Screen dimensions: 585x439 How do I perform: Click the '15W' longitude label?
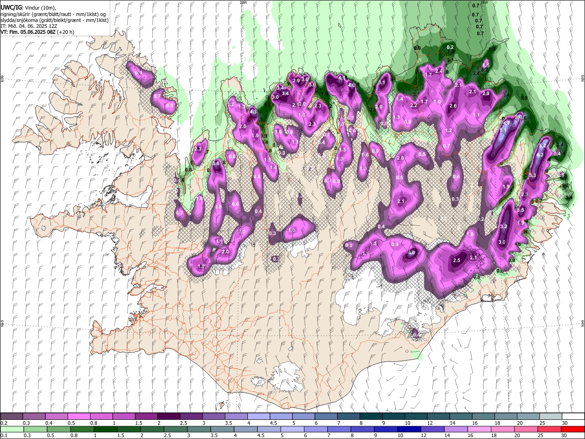[484, 2]
